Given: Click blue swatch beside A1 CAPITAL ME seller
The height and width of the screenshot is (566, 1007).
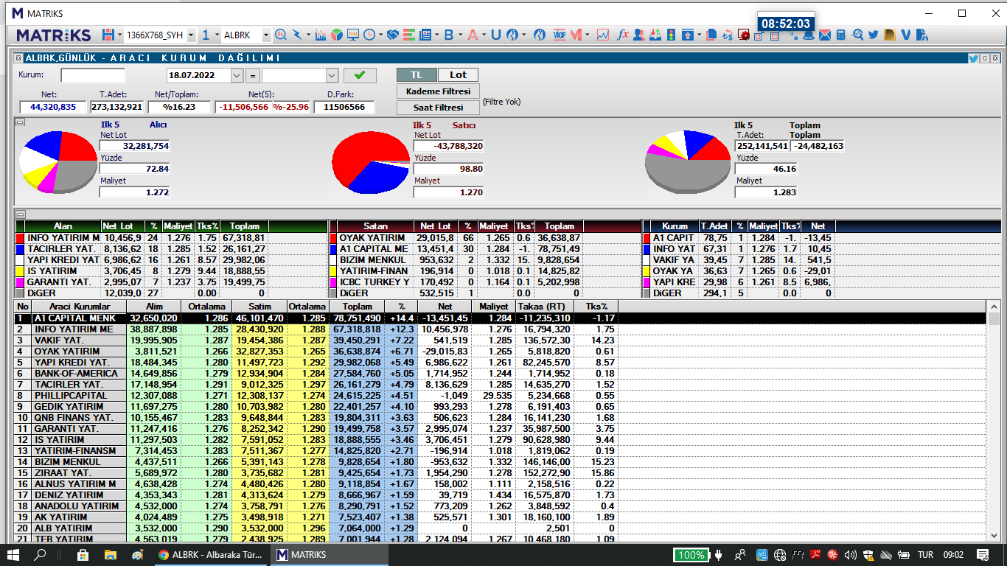Looking at the screenshot, I should click(332, 250).
